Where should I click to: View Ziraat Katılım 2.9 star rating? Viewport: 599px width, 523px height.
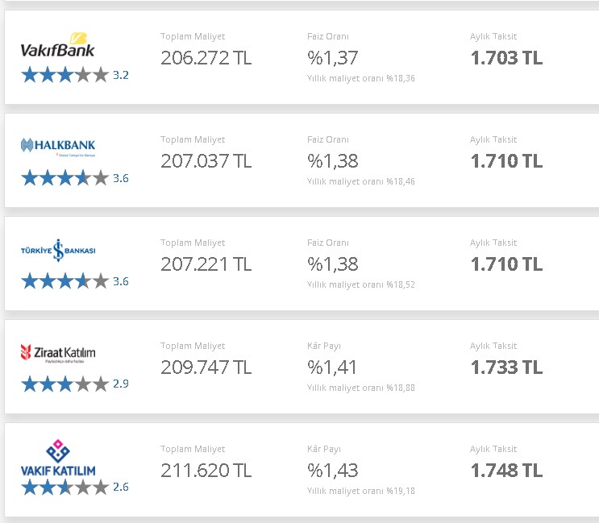(75, 384)
